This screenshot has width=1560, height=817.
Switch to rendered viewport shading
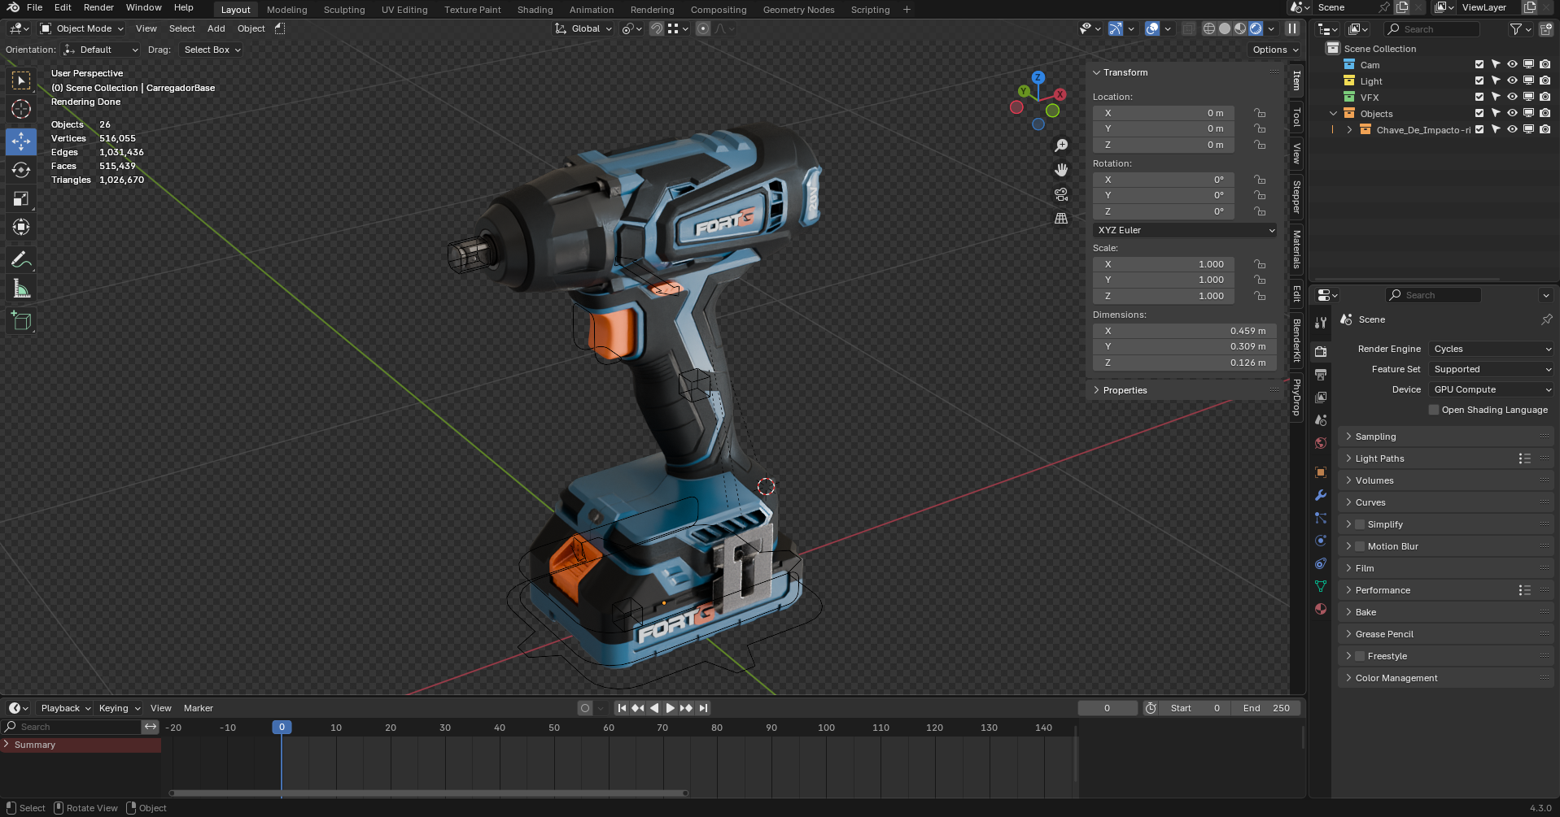[x=1256, y=28]
